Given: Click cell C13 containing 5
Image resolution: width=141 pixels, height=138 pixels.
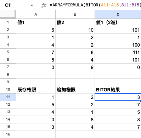Looking at the screenshot, I should (118, 112).
